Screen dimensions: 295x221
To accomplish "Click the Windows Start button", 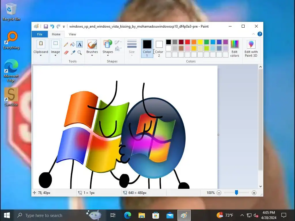I will tap(7, 215).
